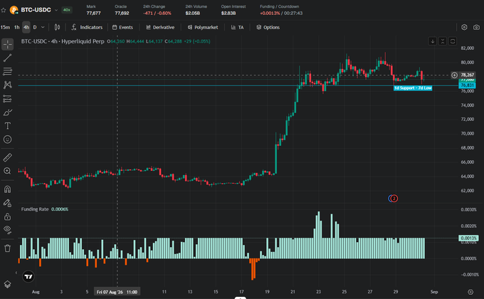The height and width of the screenshot is (299, 484).
Task: Open the Indicators menu
Action: [87, 27]
